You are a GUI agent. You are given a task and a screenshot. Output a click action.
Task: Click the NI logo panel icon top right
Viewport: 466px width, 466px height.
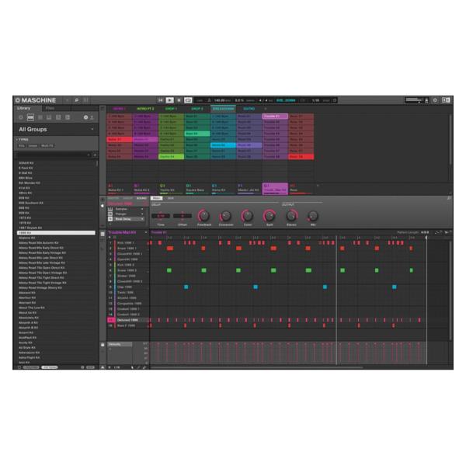(x=446, y=100)
